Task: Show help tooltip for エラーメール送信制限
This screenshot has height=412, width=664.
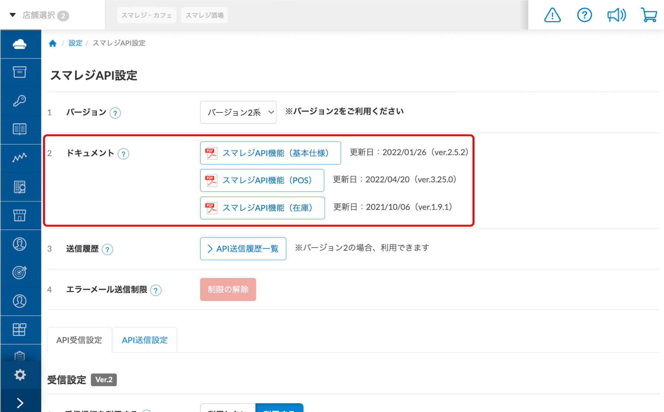Action: click(x=156, y=290)
